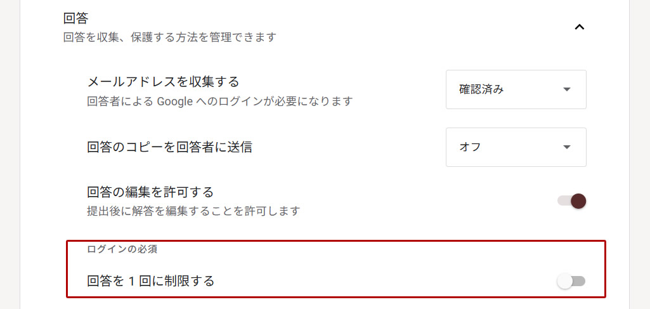The width and height of the screenshot is (650, 309).
Task: Select the 確認済み value text
Action: (x=481, y=89)
